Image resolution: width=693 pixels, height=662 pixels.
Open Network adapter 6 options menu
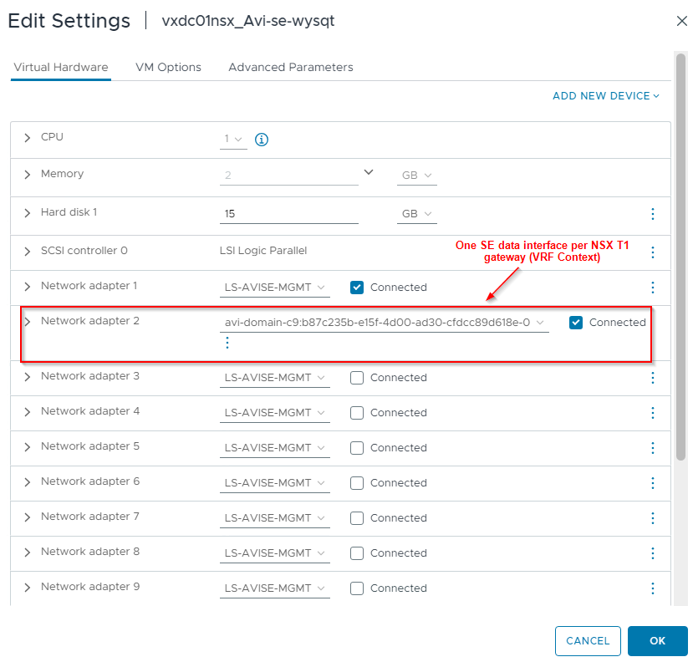click(x=653, y=483)
